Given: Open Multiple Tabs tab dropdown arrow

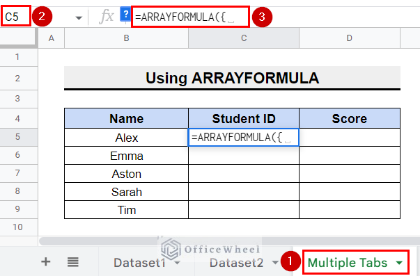Looking at the screenshot, I should click(x=399, y=263).
